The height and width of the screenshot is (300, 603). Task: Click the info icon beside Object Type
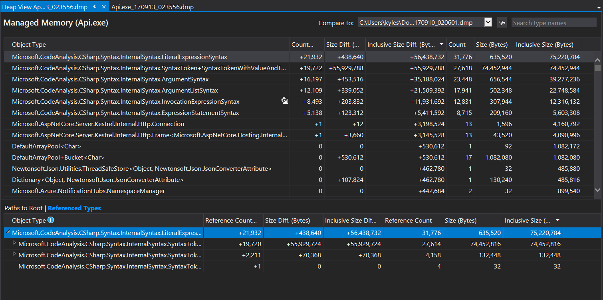50,220
